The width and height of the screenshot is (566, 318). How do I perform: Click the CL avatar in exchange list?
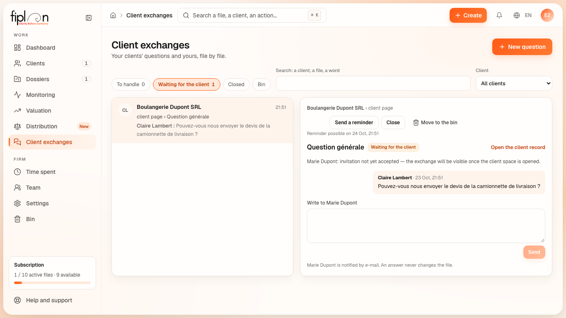pos(125,111)
